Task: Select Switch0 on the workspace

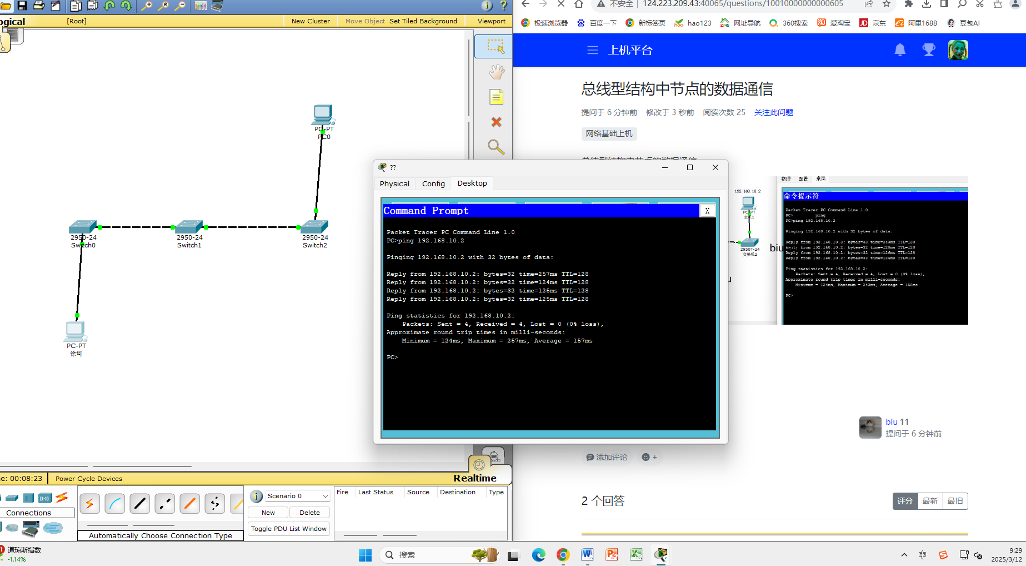Action: tap(83, 227)
